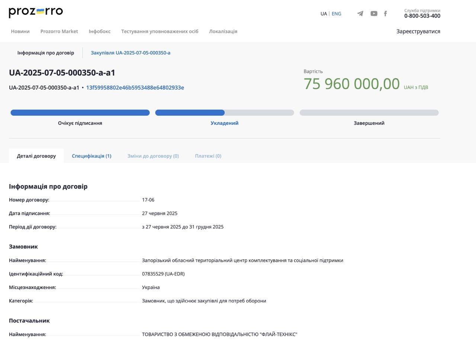Viewport: 476px width, 344px height.
Task: Open the YouTube channel icon
Action: coord(374,14)
